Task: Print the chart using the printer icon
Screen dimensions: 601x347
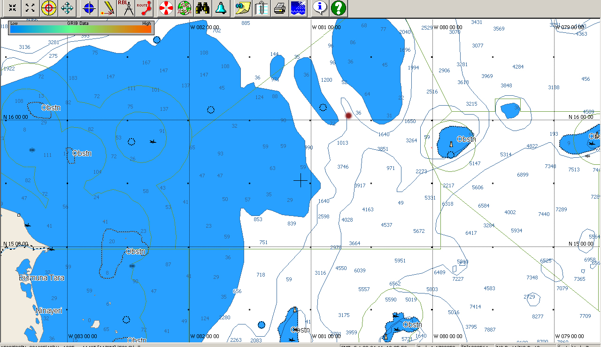Action: click(x=279, y=8)
